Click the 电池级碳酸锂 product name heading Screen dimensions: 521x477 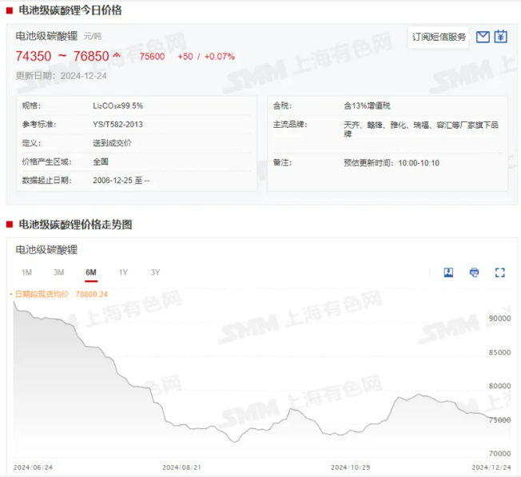click(x=46, y=36)
